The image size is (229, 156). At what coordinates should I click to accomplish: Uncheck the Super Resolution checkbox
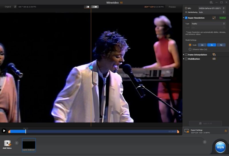186,18
